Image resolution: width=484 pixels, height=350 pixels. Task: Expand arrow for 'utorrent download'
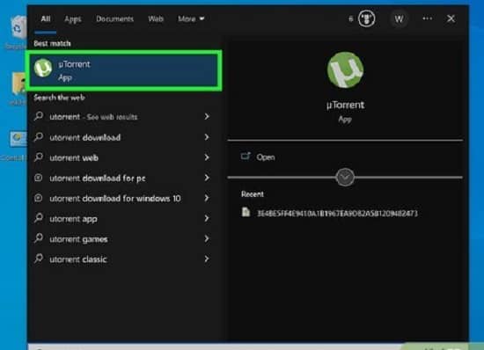point(207,137)
